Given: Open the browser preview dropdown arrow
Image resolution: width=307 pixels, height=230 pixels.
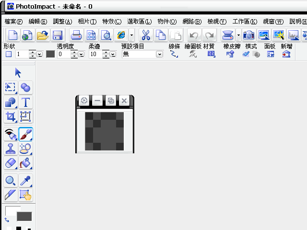Looking at the screenshot, I should [x=131, y=35].
